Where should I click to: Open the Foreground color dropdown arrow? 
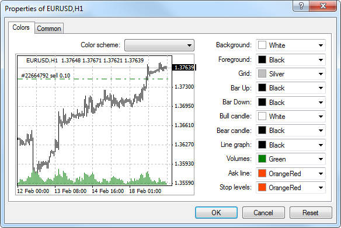(x=321, y=59)
